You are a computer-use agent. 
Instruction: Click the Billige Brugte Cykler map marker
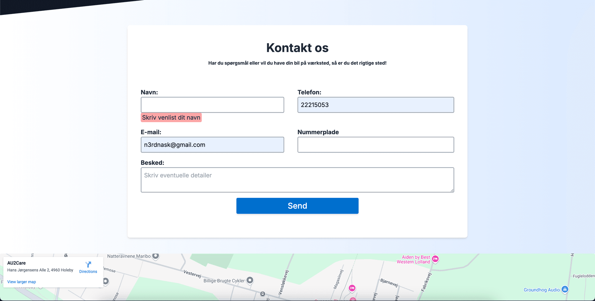click(250, 280)
